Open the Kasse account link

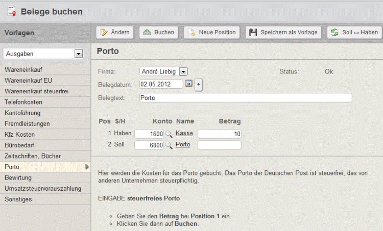[x=184, y=134]
